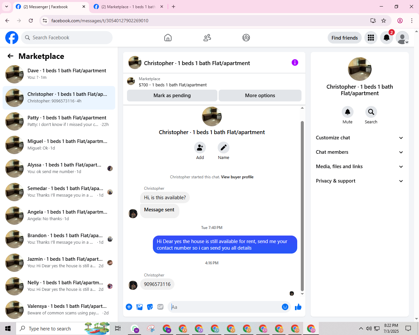
Task: Edit chat name with pencil icon
Action: click(224, 148)
